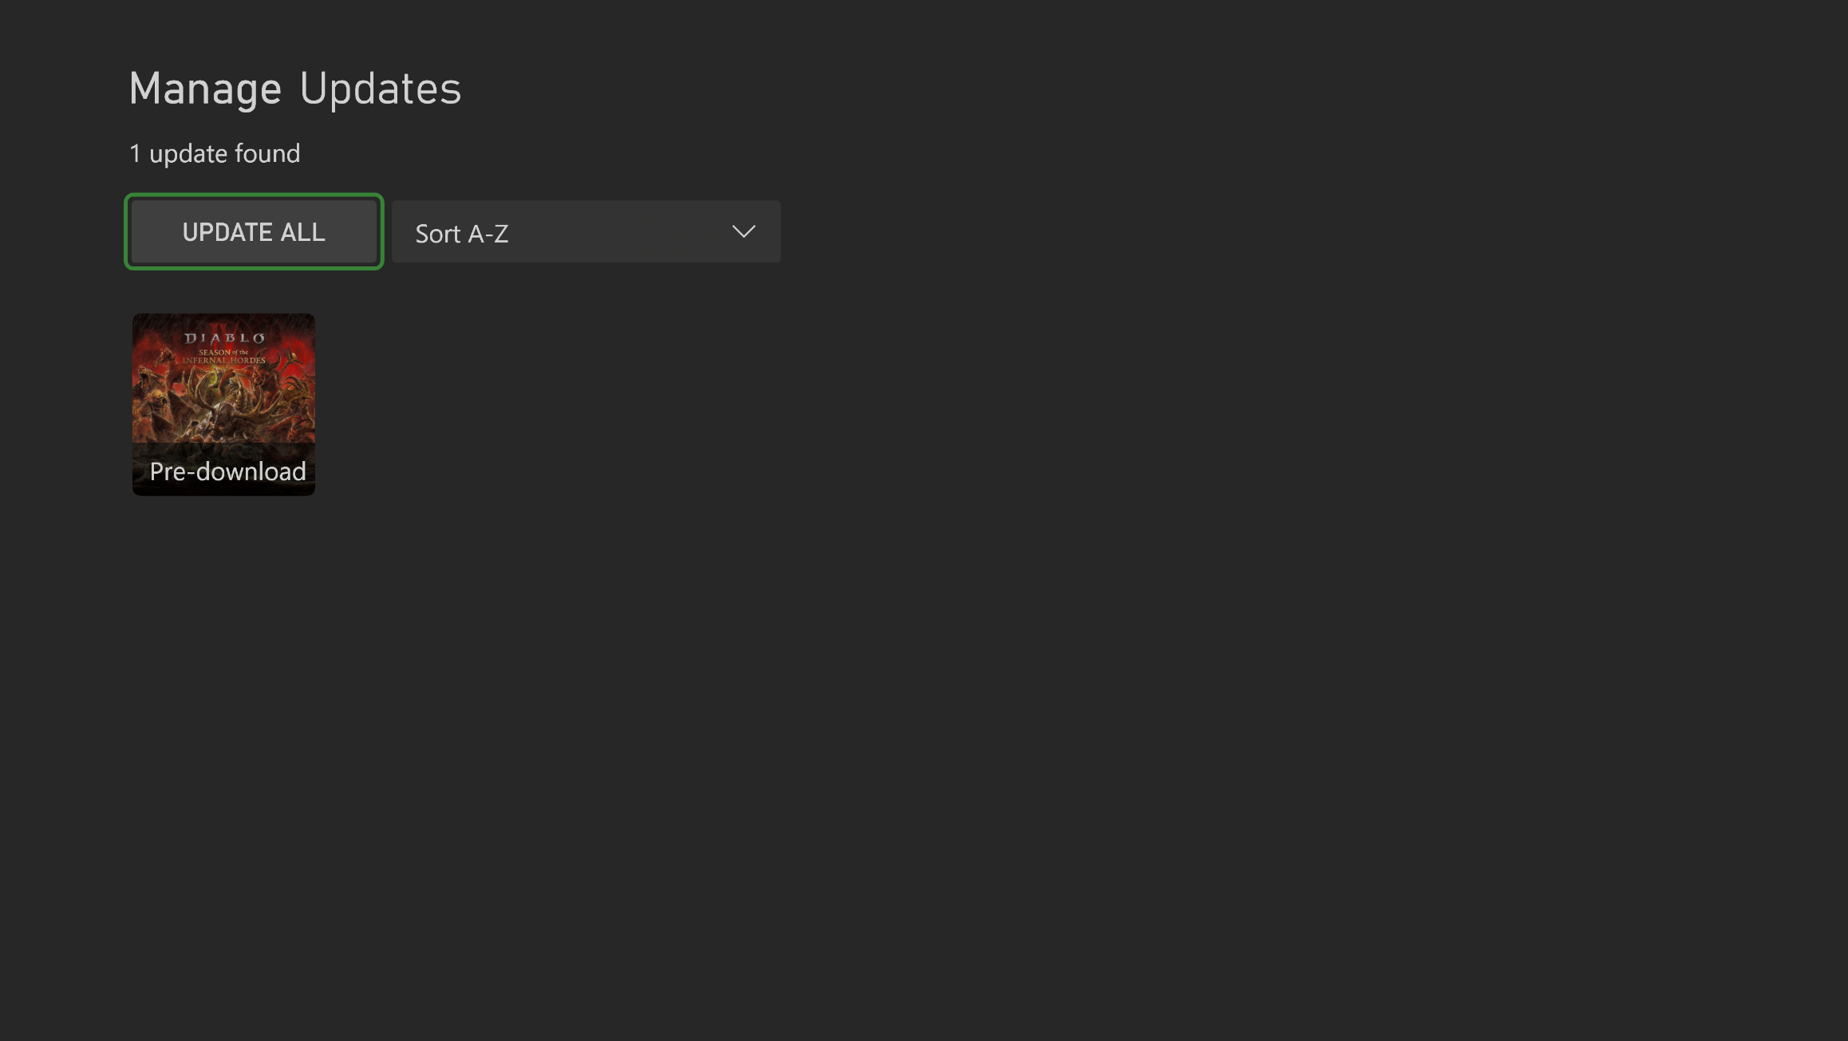The image size is (1848, 1041).
Task: Click the word "Manage" in the page title
Action: (205, 89)
